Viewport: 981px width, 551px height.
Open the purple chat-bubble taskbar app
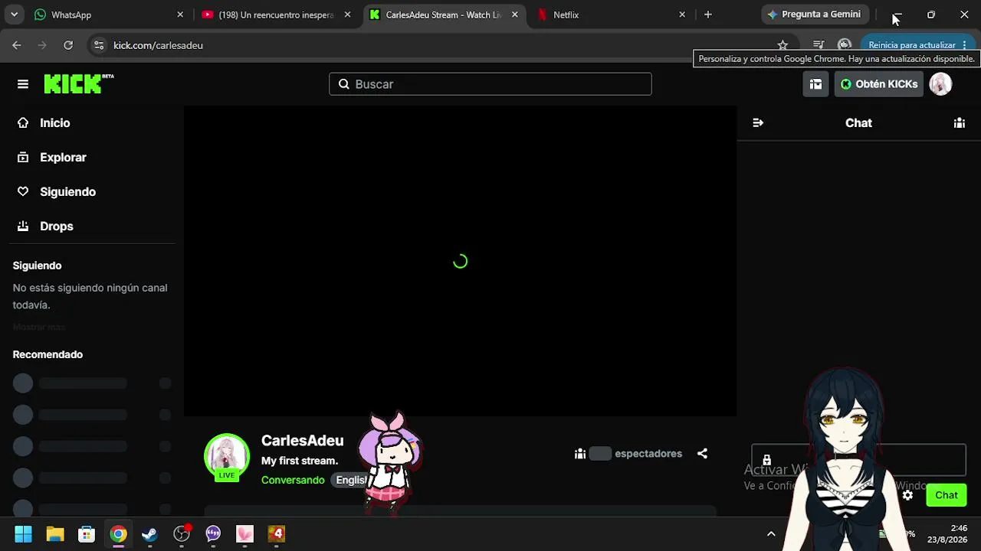click(213, 533)
